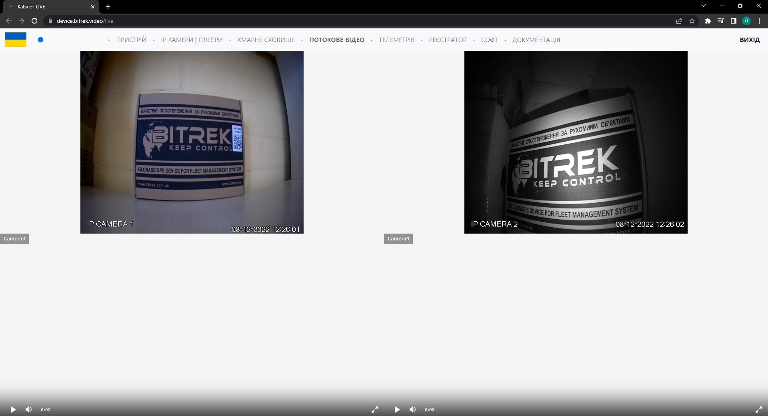Click the IP CAMERA 1 video feed
The width and height of the screenshot is (768, 416).
click(x=192, y=142)
